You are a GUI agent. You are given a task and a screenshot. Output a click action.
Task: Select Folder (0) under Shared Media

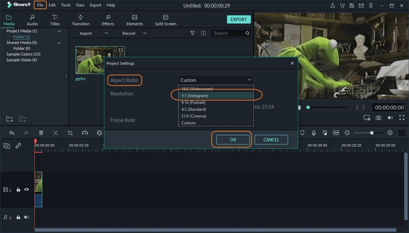pyautogui.click(x=22, y=49)
